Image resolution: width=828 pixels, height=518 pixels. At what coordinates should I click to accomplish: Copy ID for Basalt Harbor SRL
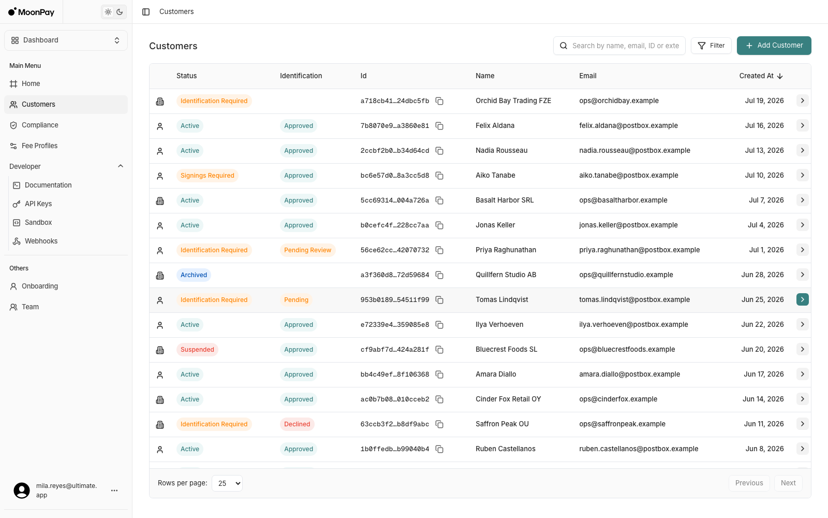pyautogui.click(x=439, y=200)
